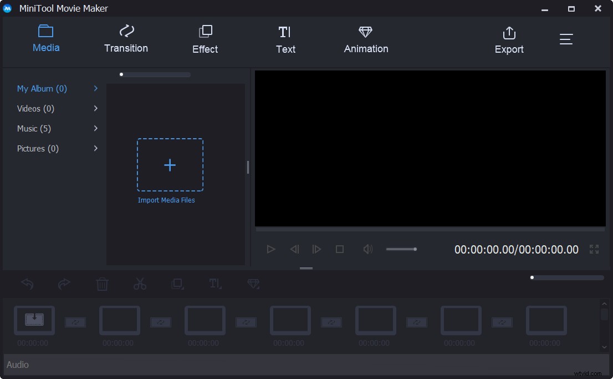The image size is (613, 379).
Task: Click the Redo icon
Action: pos(64,284)
